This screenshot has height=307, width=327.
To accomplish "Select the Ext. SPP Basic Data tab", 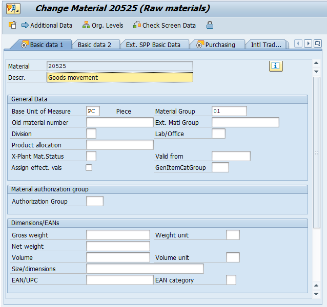I will point(153,45).
